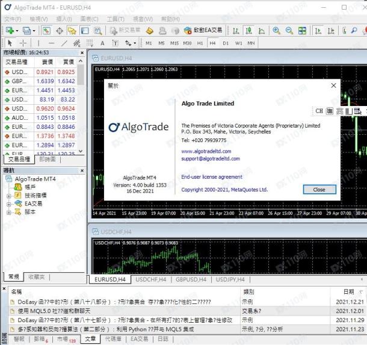This screenshot has width=367, height=345.
Task: Switch timeframe to MN
Action: [x=251, y=43]
